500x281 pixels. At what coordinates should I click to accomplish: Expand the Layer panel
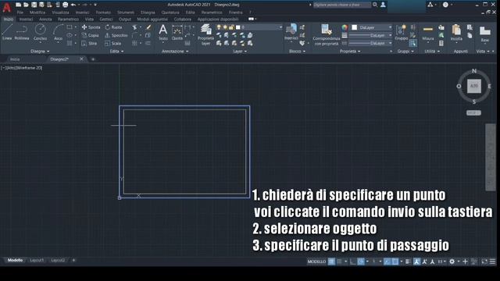pyautogui.click(x=240, y=52)
